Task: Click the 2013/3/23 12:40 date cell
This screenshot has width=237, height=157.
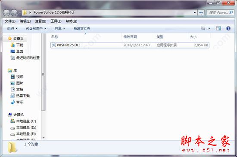Action: (x=137, y=45)
